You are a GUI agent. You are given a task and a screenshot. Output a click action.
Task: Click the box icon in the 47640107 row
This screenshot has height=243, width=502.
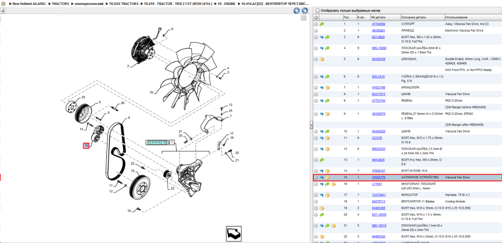(327, 171)
